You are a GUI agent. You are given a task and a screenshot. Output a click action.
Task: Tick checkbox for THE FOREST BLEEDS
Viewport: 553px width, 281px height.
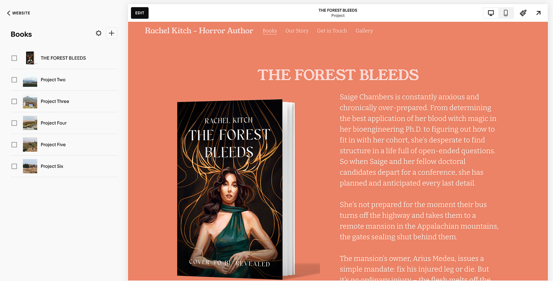pos(14,58)
